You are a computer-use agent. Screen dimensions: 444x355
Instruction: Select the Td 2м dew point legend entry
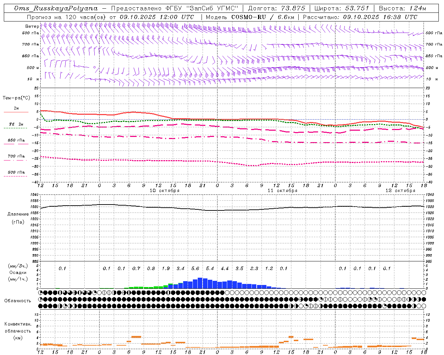pos(16,124)
